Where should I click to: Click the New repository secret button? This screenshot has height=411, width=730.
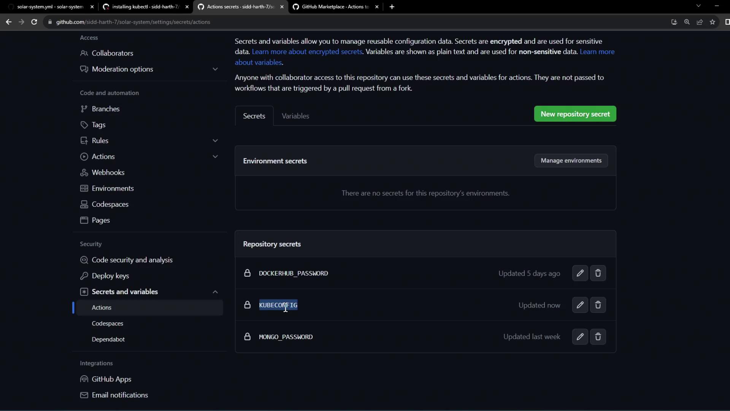[x=575, y=114]
